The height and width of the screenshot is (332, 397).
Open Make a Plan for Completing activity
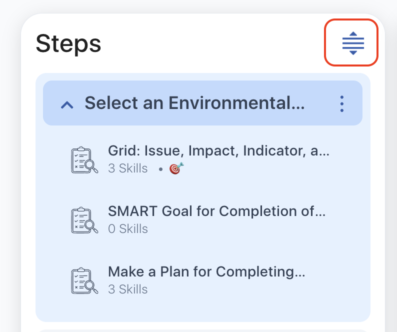pos(206,272)
